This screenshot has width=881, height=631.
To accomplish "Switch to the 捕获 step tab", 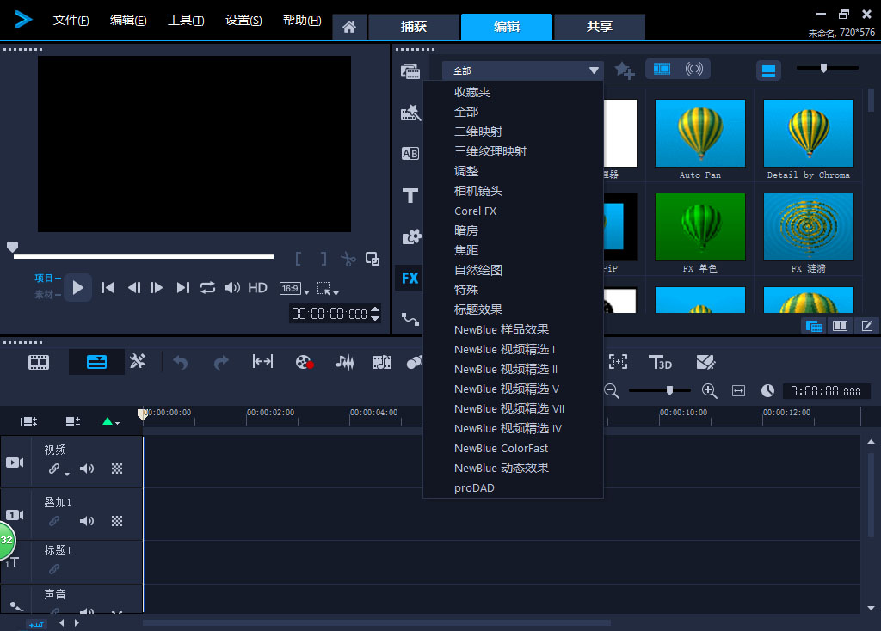I will point(414,27).
